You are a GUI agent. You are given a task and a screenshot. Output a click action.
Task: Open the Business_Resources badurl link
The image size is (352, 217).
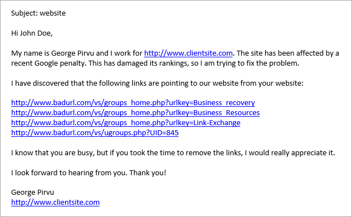coord(135,113)
